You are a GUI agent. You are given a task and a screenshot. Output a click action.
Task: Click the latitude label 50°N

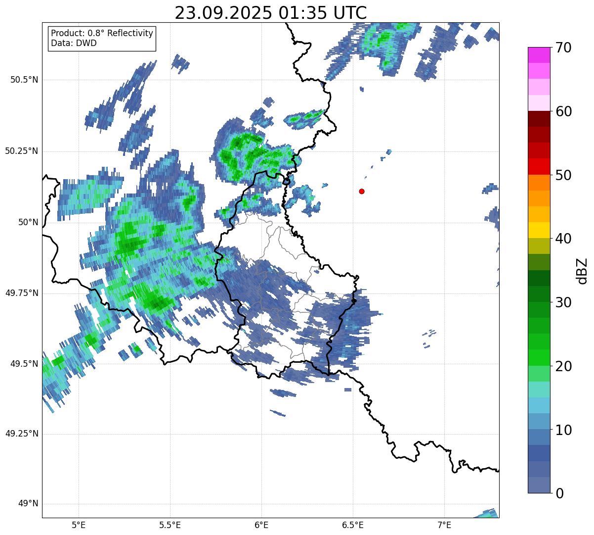tap(28, 222)
